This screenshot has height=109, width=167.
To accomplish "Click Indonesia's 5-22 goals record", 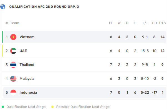I will click(145, 92).
